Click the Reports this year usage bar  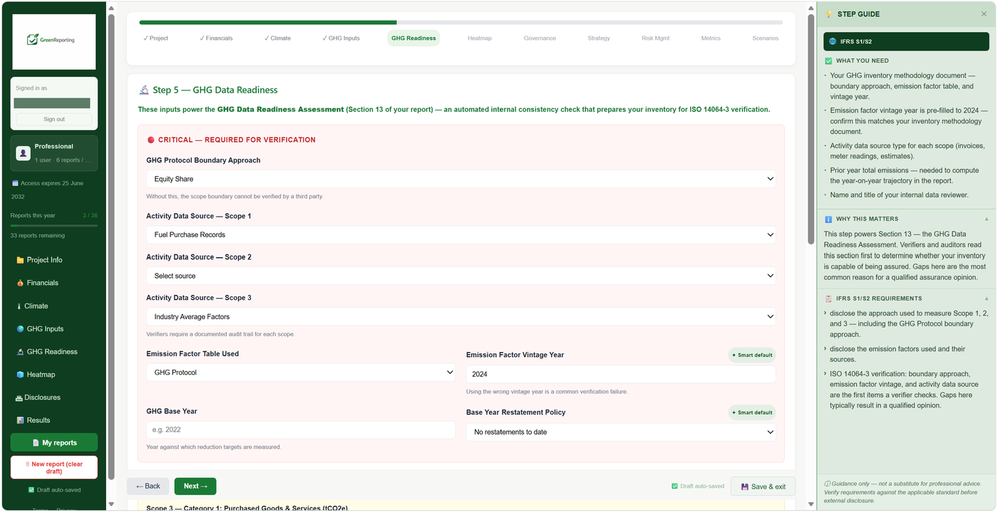pyautogui.click(x=54, y=226)
